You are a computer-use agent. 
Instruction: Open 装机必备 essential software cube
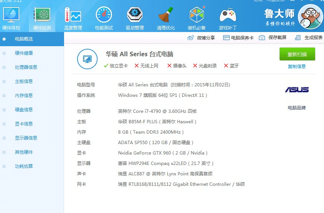197,18
